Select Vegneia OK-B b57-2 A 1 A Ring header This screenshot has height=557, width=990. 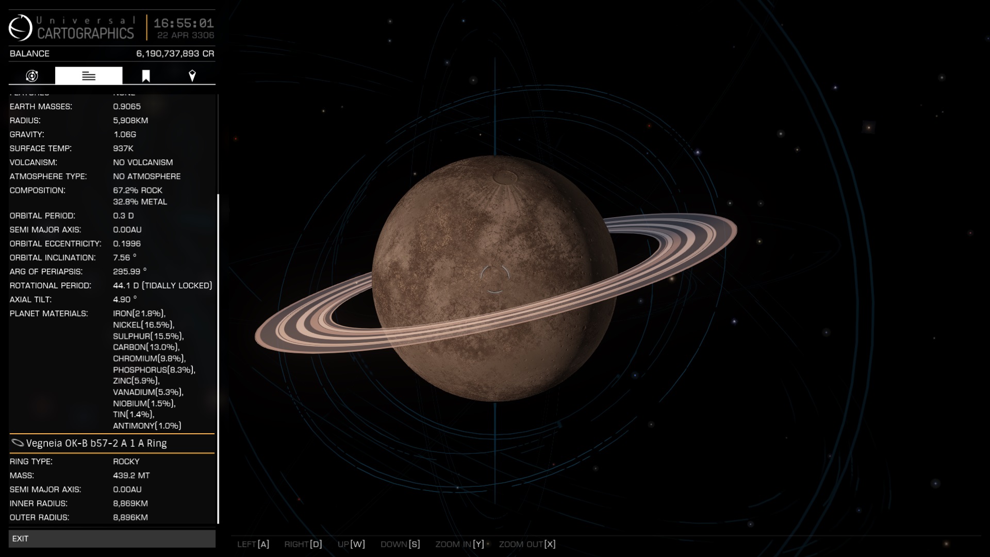coord(112,444)
